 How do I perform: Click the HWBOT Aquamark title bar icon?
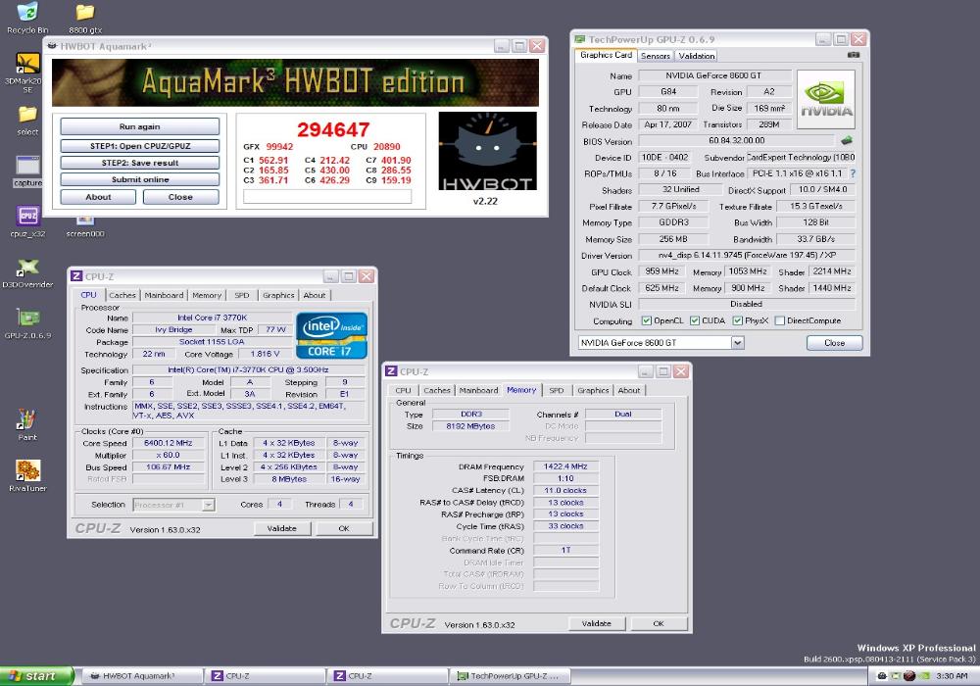[x=53, y=46]
